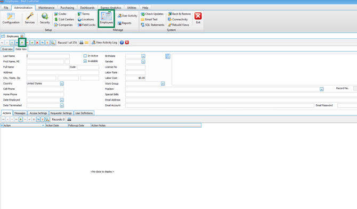The height and width of the screenshot is (209, 357).
Task: Open the Services wrench icon
Action: [x=30, y=18]
